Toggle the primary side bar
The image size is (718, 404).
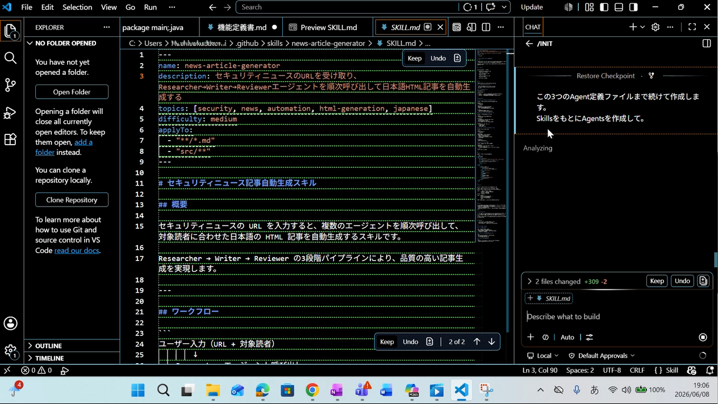click(x=604, y=7)
